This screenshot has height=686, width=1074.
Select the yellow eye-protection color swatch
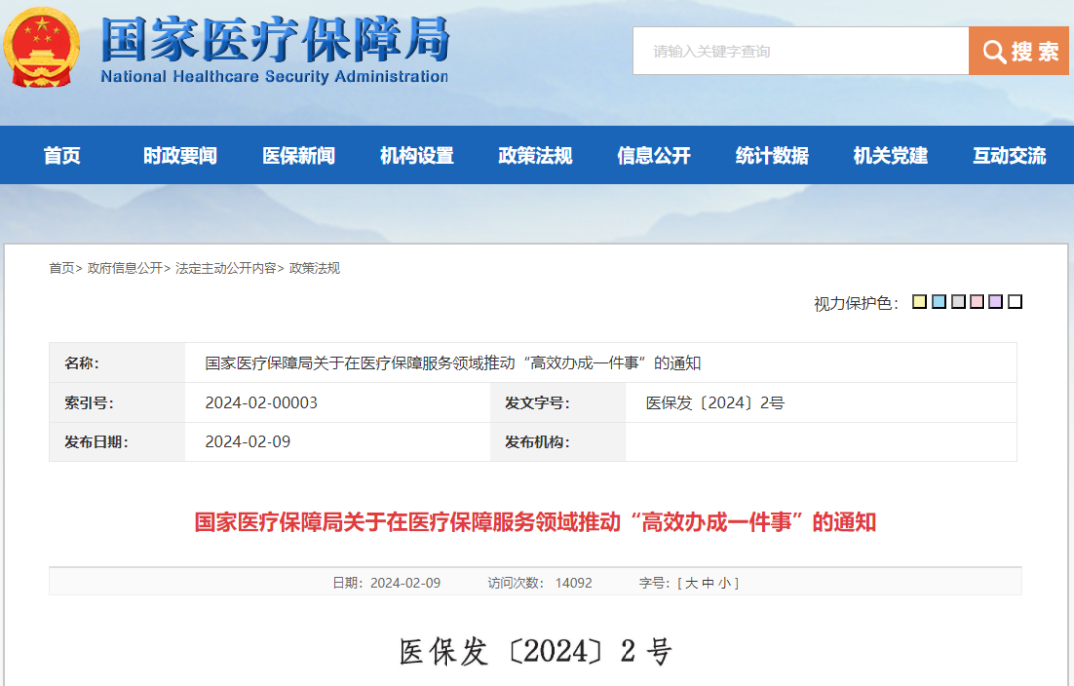click(x=919, y=302)
